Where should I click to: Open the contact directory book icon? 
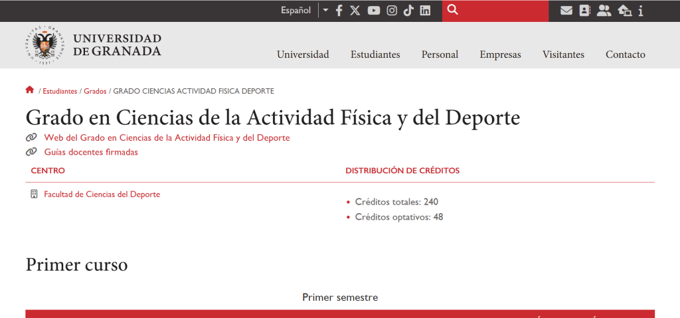click(584, 11)
